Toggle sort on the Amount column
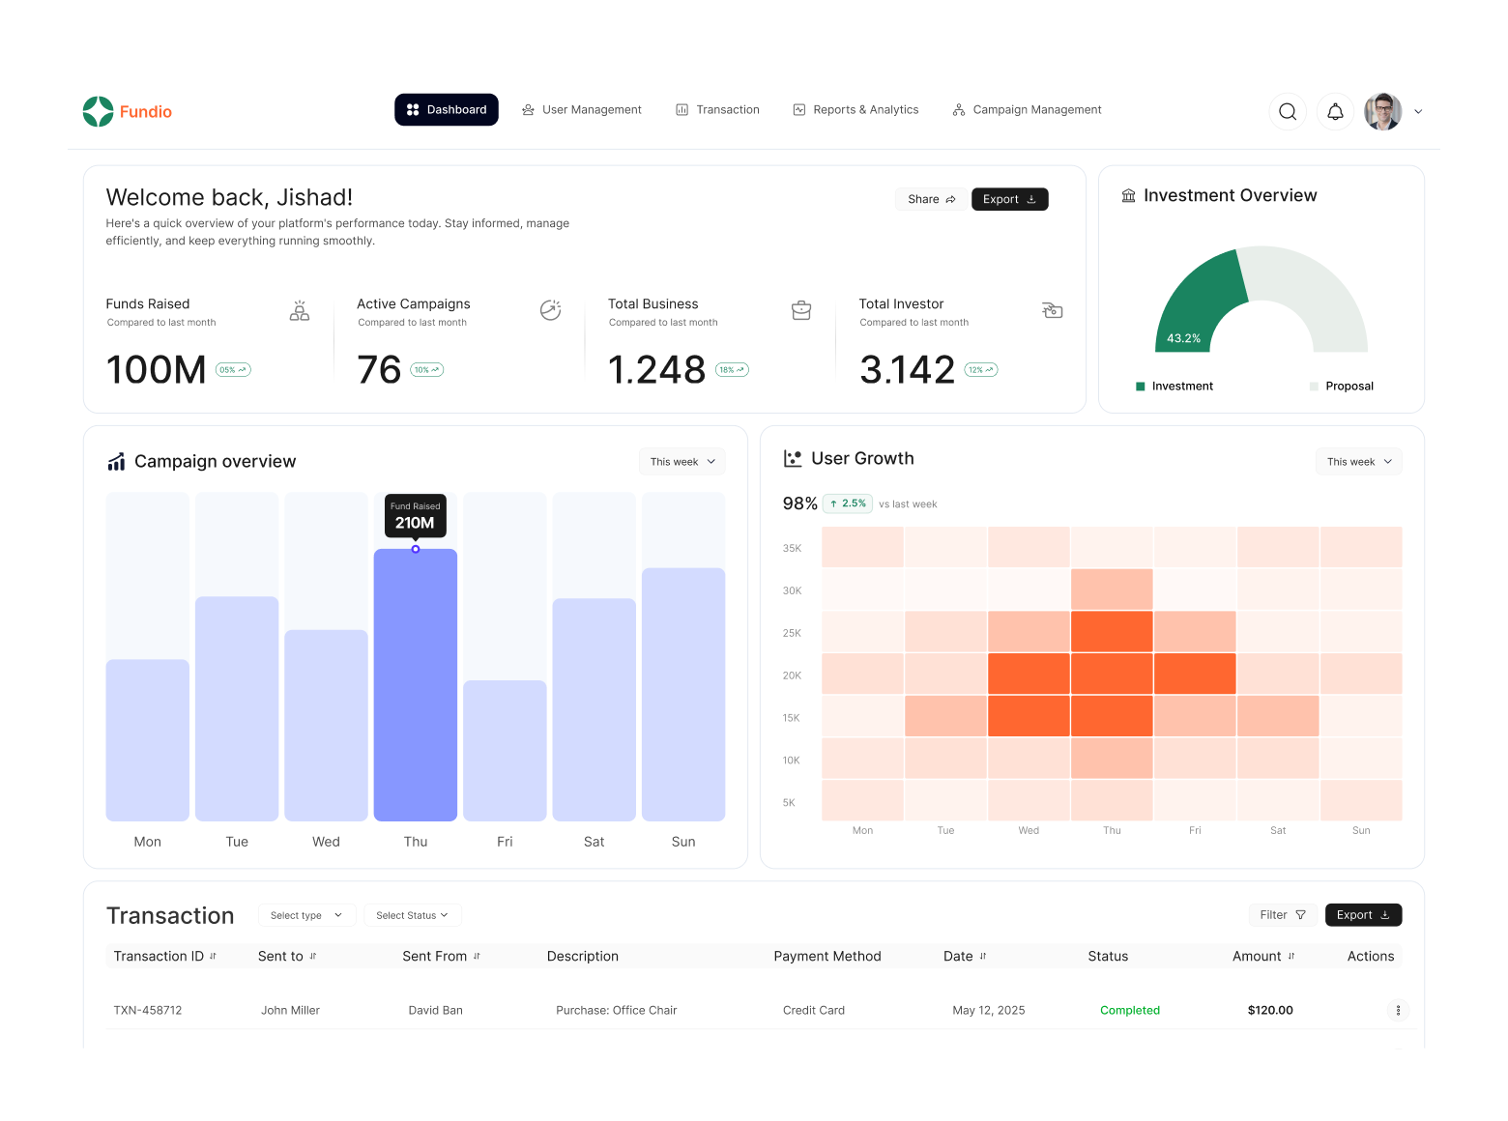Image resolution: width=1508 pixels, height=1121 pixels. 1291,957
